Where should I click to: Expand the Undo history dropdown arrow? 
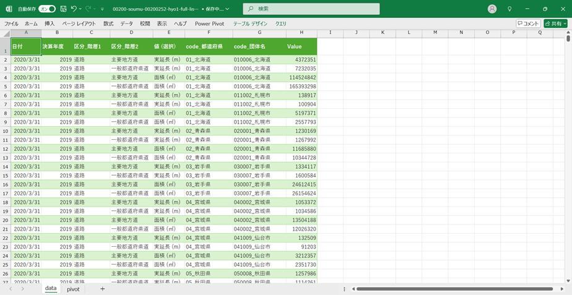[x=81, y=9]
